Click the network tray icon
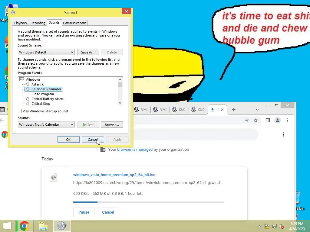 pyautogui.click(x=274, y=226)
